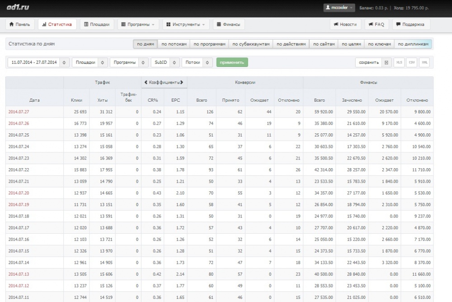Click the EPC column header
This screenshot has height=302, width=452.
click(x=175, y=100)
